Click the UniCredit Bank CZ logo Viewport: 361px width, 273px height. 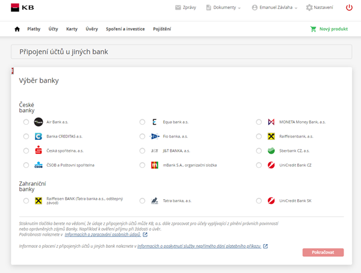(x=271, y=165)
